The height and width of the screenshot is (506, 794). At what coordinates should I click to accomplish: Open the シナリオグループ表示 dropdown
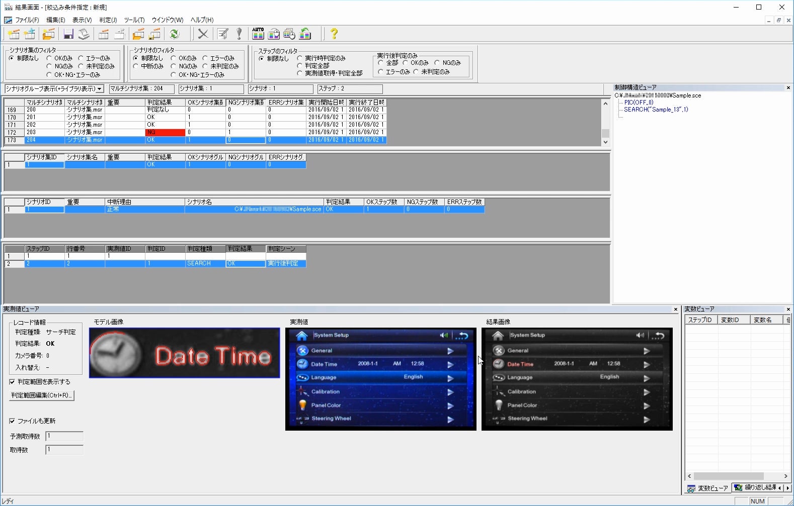(100, 89)
